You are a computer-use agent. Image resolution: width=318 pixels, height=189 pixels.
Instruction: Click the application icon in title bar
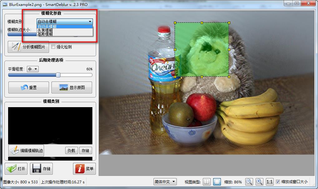(4, 4)
